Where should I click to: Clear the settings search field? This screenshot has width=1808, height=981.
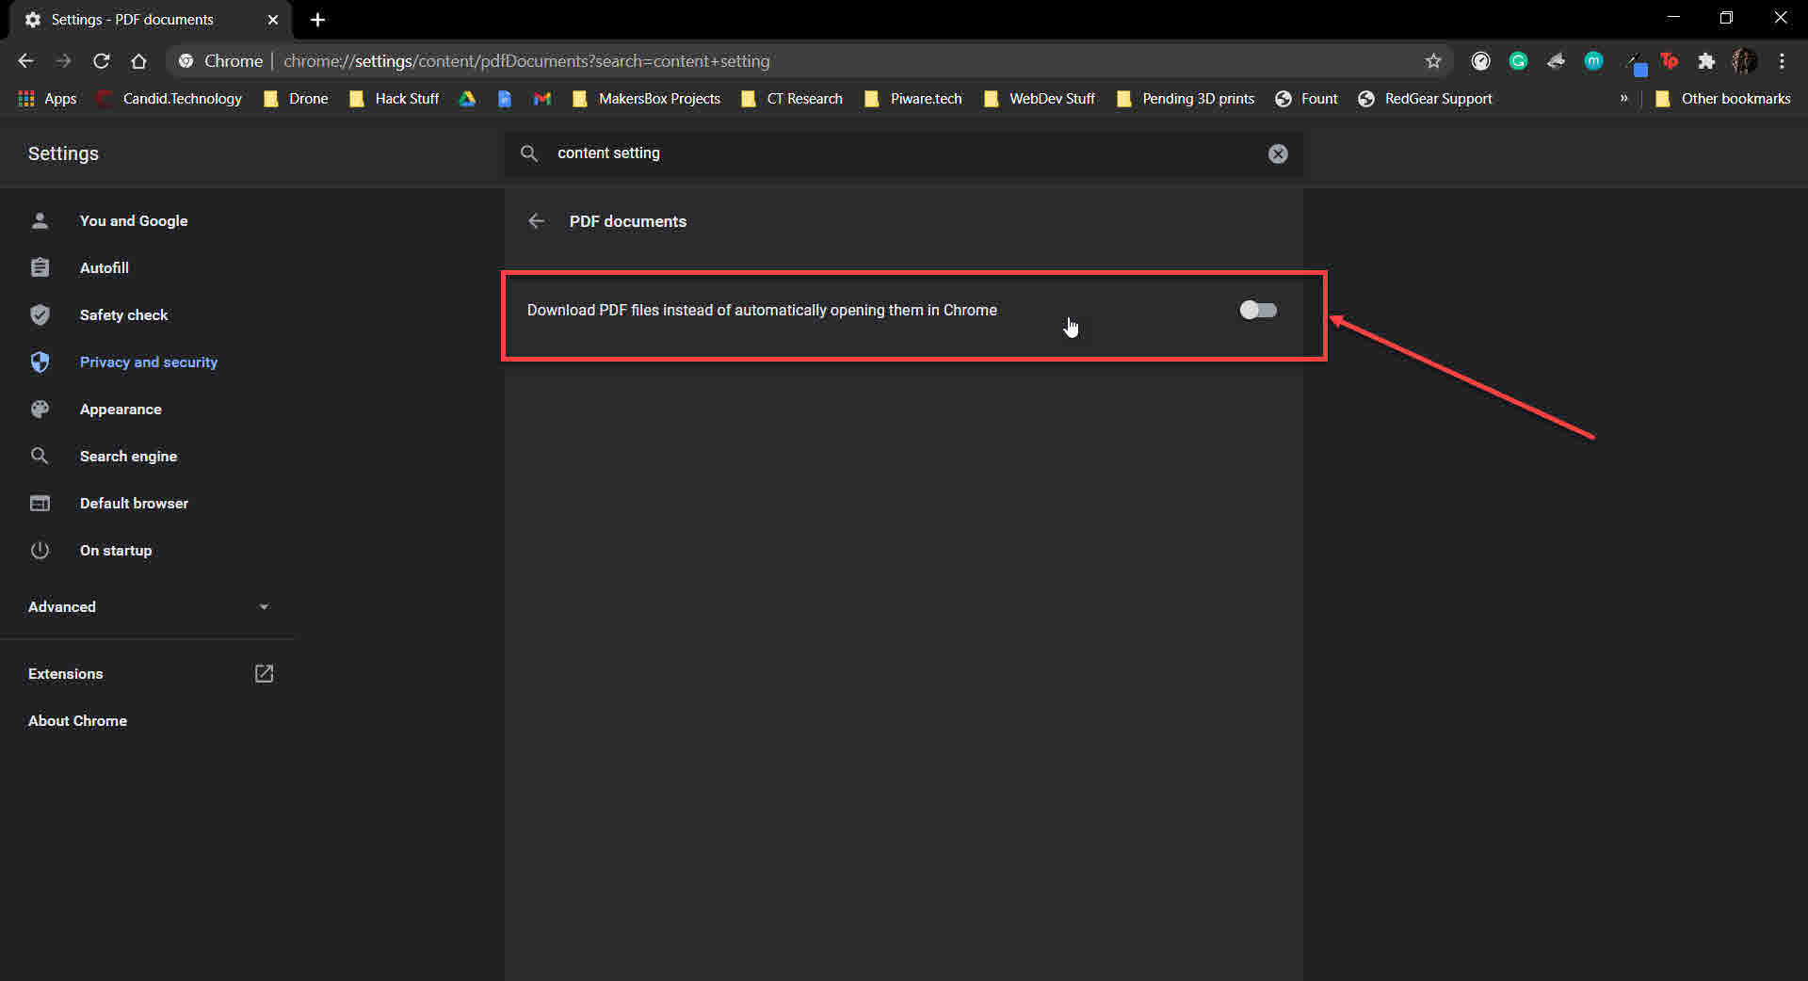coord(1278,153)
